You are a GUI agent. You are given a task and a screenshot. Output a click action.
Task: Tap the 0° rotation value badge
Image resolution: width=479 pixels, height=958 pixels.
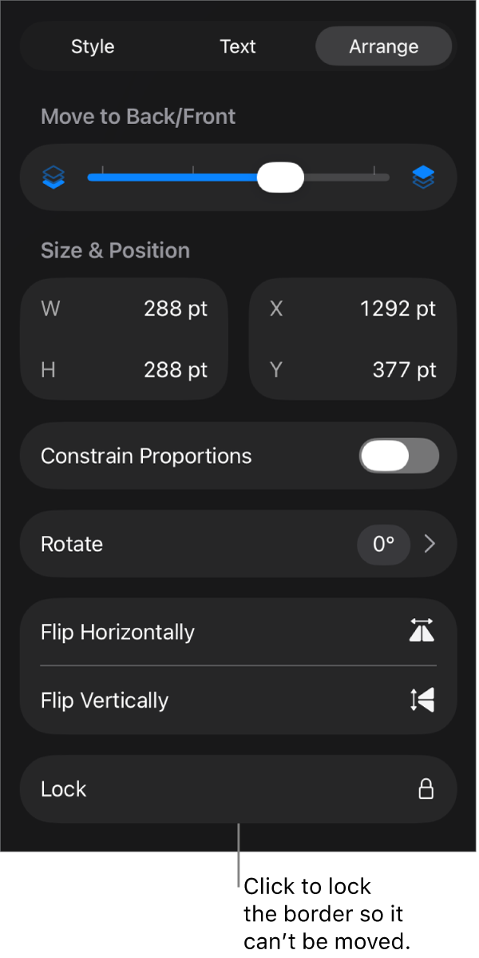click(x=384, y=544)
